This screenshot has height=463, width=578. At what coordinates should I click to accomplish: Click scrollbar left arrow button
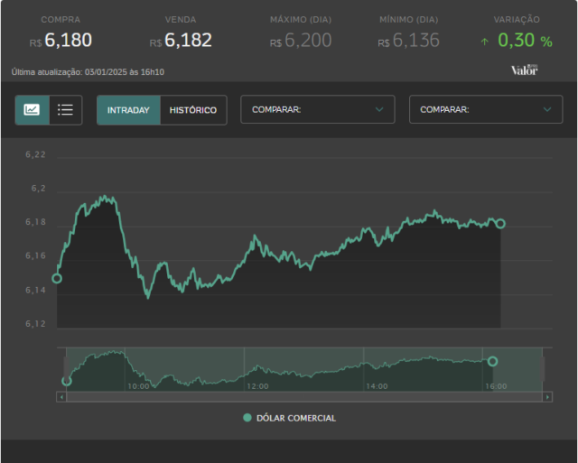(61, 397)
